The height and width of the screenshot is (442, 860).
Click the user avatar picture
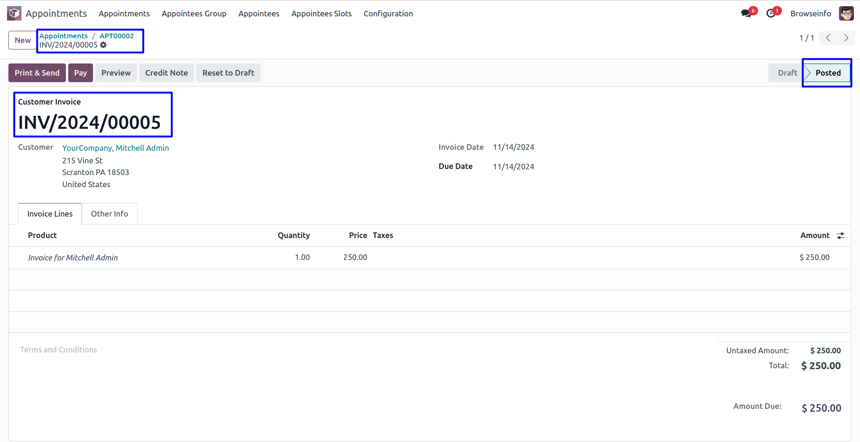click(846, 14)
